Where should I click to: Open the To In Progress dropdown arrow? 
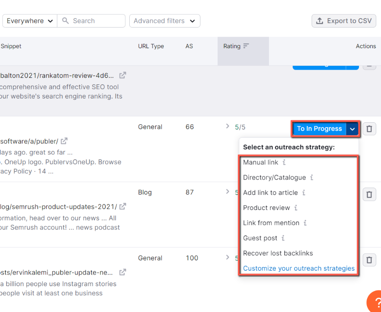pyautogui.click(x=353, y=128)
